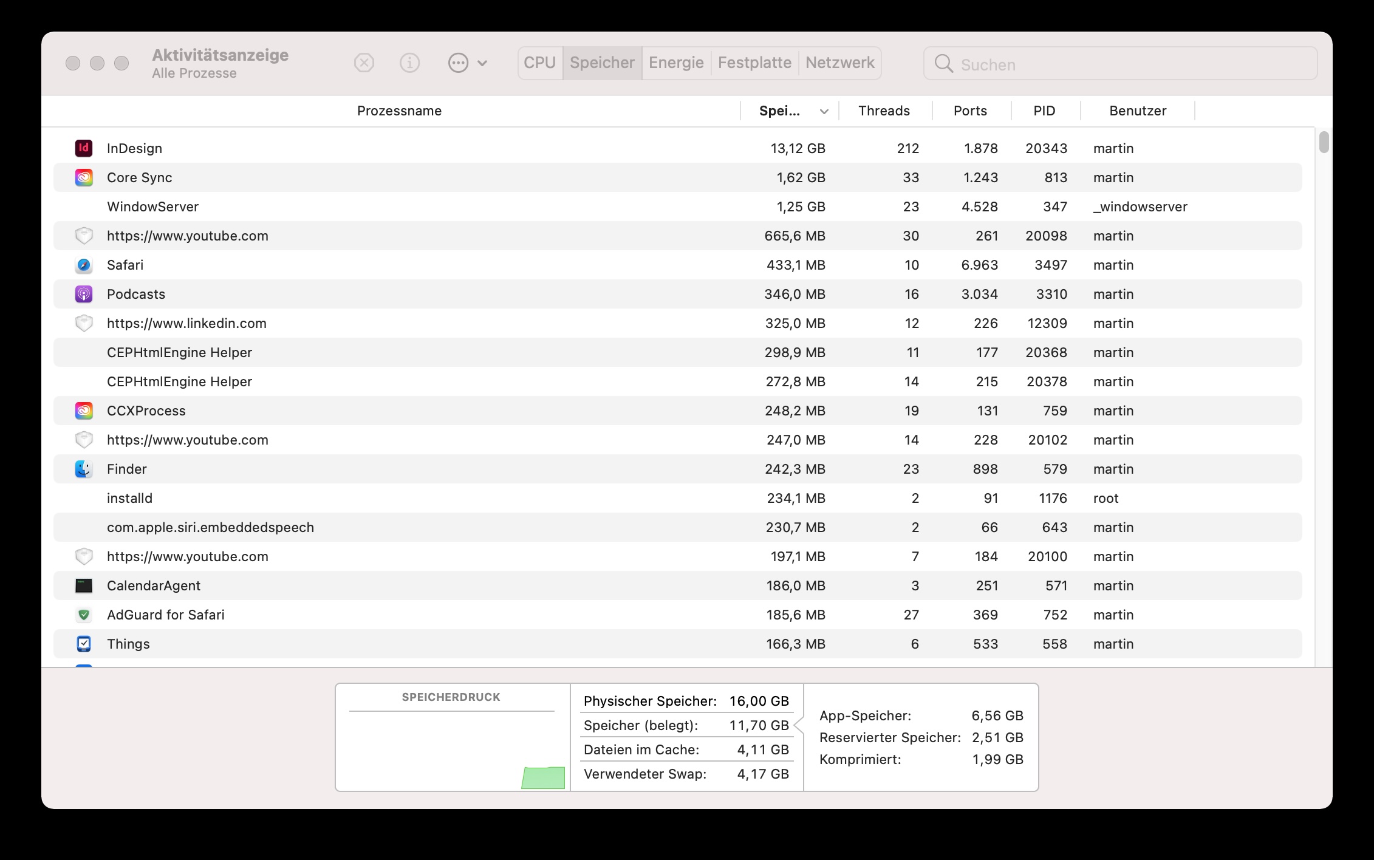The height and width of the screenshot is (860, 1374).
Task: Sort by the Threads column header
Action: pyautogui.click(x=884, y=111)
